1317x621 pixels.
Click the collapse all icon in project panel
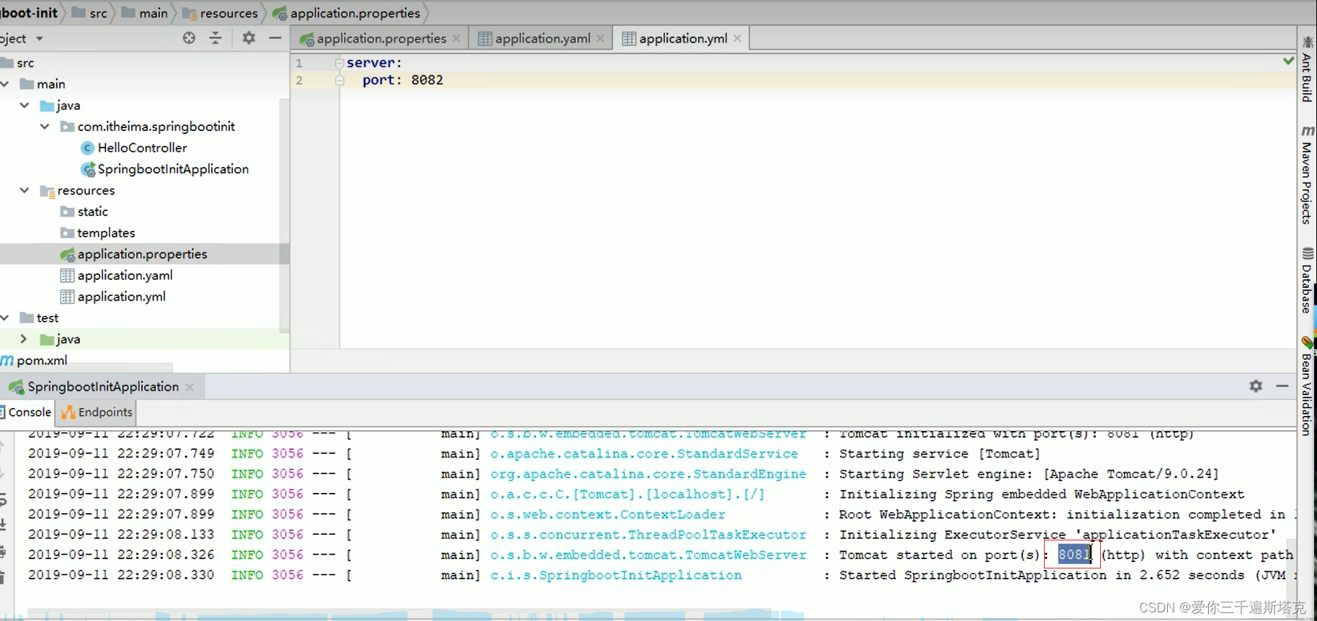[x=215, y=38]
